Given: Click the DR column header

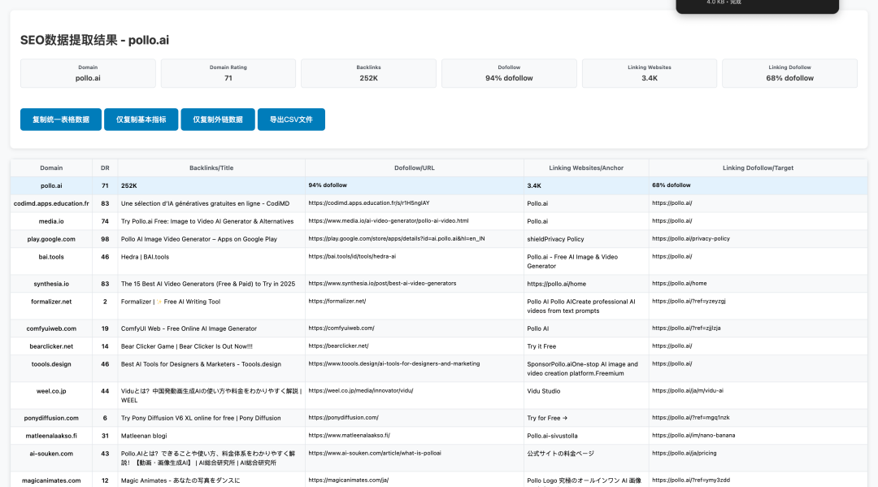Looking at the screenshot, I should coord(105,168).
